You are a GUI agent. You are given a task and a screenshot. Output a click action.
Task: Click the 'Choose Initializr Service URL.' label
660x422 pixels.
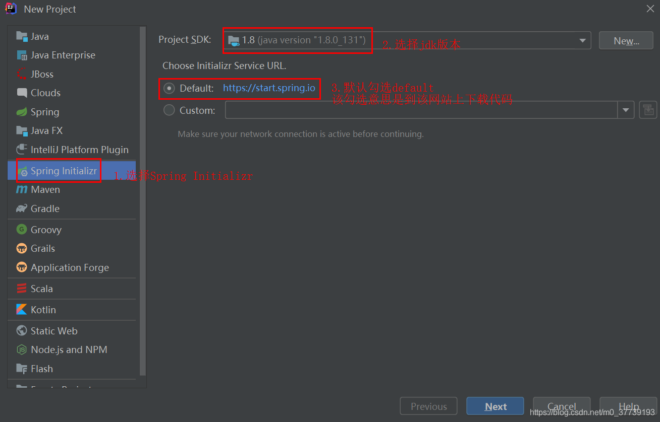224,65
